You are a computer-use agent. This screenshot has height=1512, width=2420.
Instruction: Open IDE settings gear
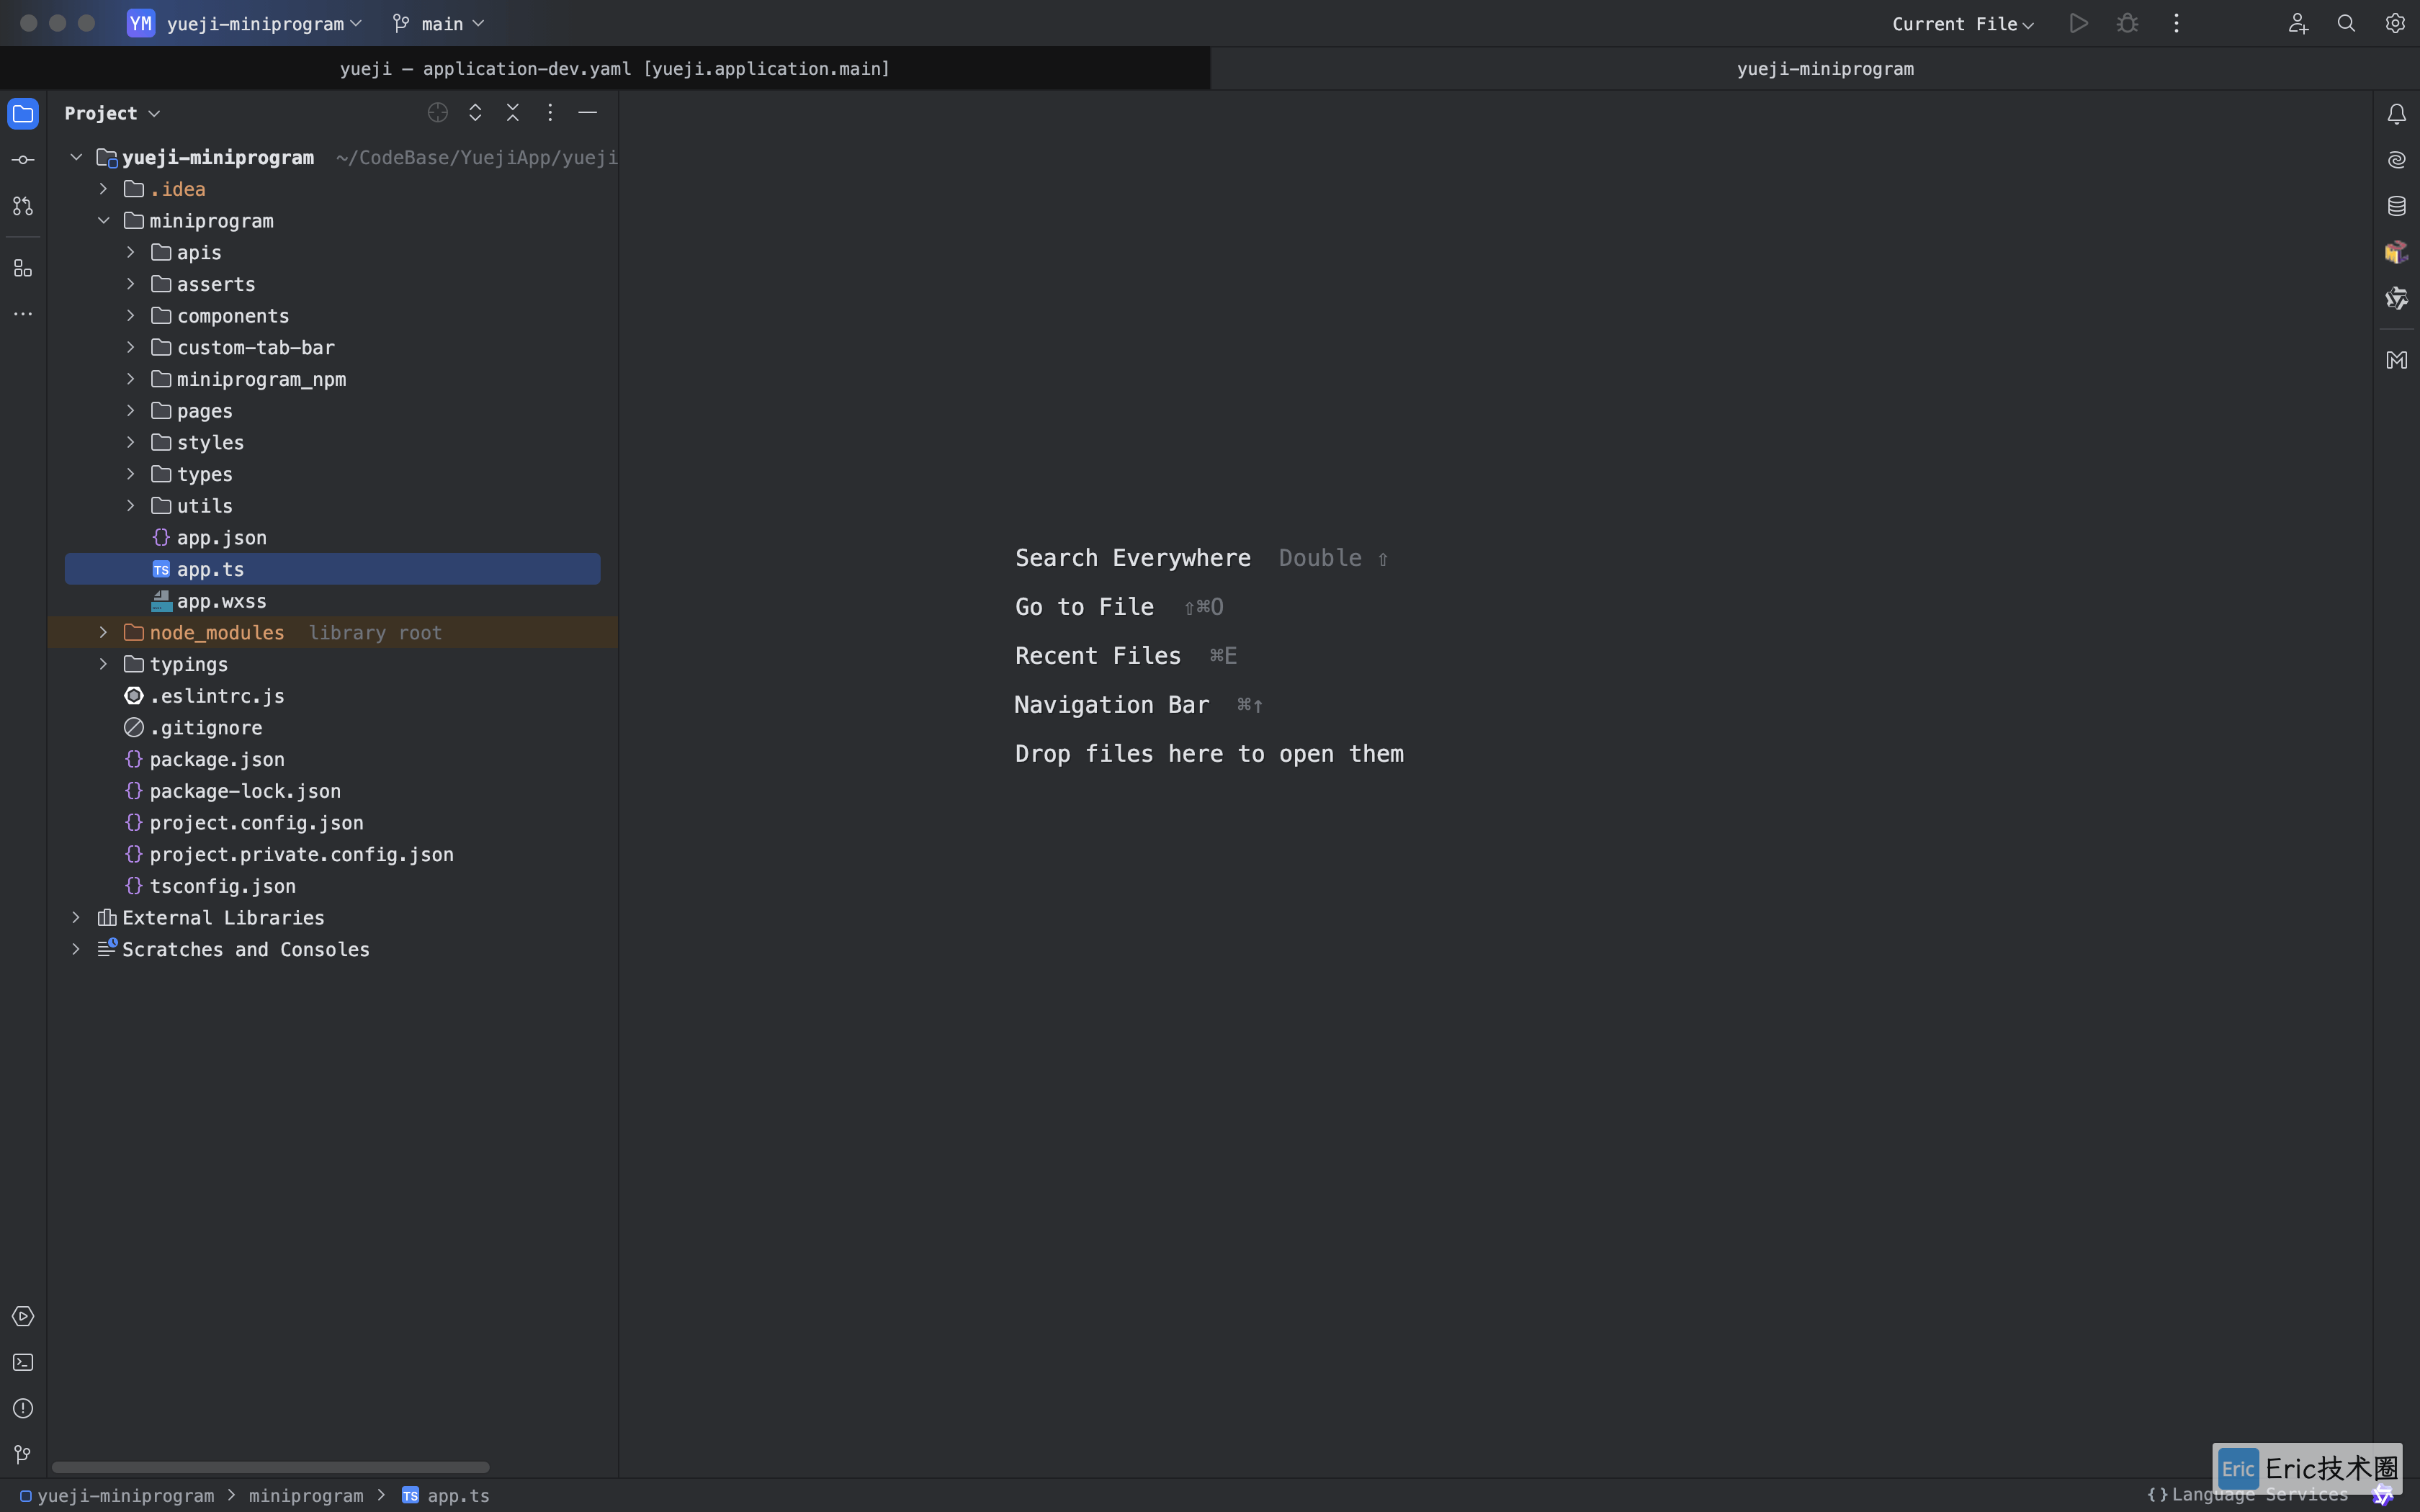2395,23
